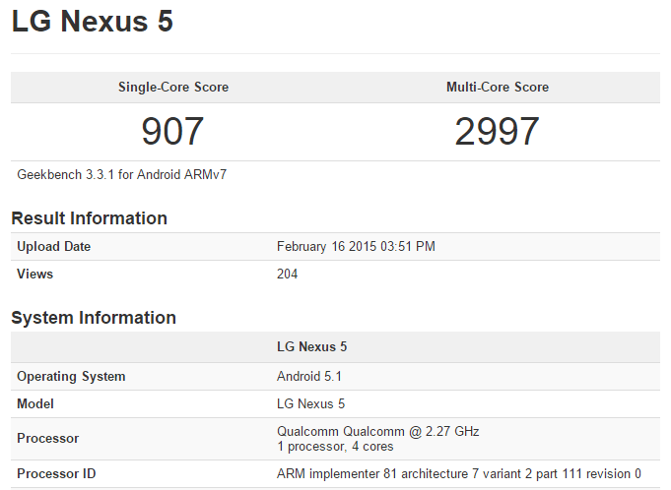Viewport: 671px width, 490px height.
Task: Click the Geekbench 3.3.1 for Android text
Action: coord(122,175)
